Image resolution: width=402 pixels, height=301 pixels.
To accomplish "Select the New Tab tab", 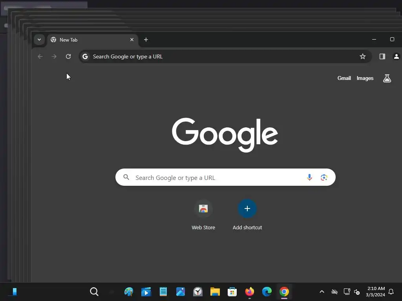I will [x=93, y=40].
